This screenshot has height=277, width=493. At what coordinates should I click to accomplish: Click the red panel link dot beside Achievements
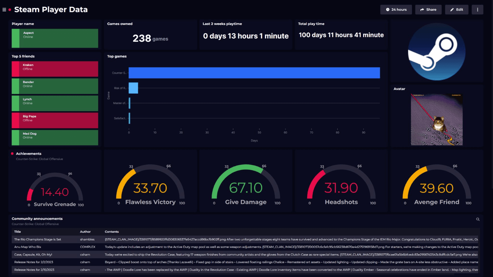(12, 153)
